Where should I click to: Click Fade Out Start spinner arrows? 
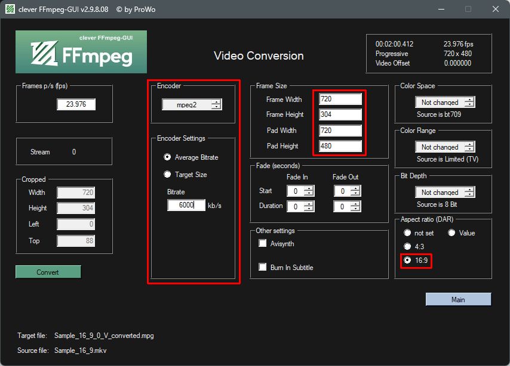click(356, 191)
